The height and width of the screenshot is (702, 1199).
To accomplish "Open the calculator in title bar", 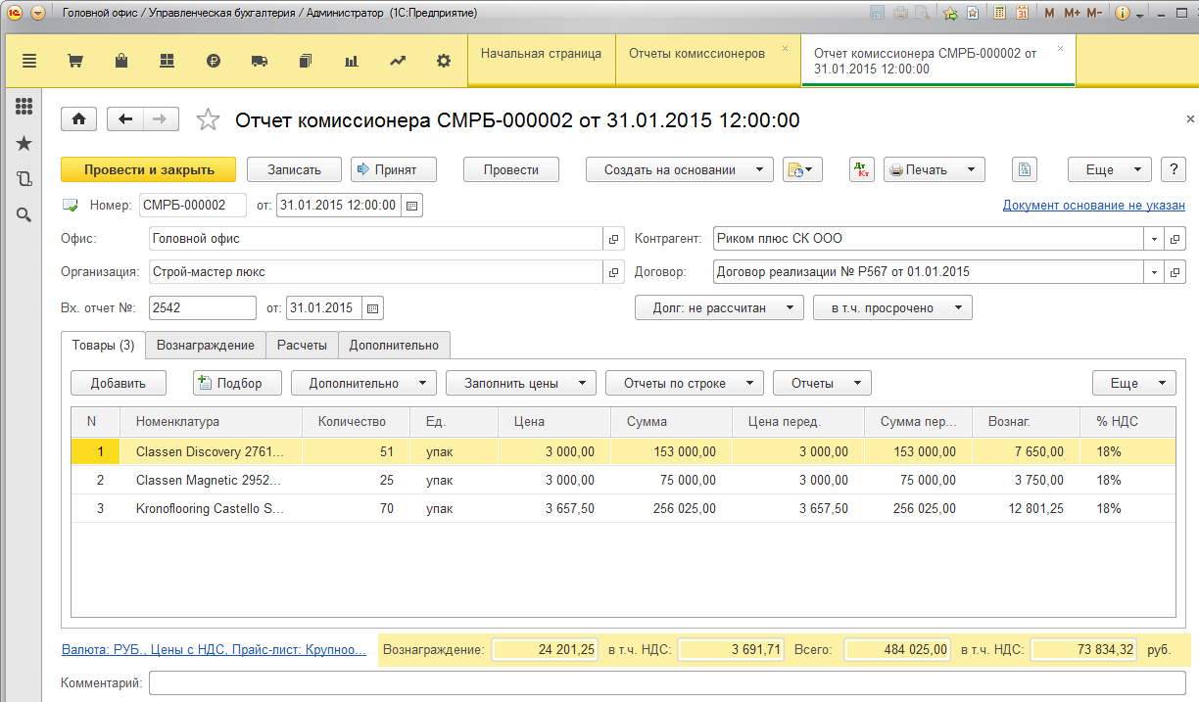I will coord(999,13).
